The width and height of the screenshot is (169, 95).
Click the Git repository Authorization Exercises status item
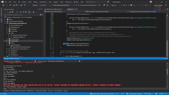[x=134, y=94]
